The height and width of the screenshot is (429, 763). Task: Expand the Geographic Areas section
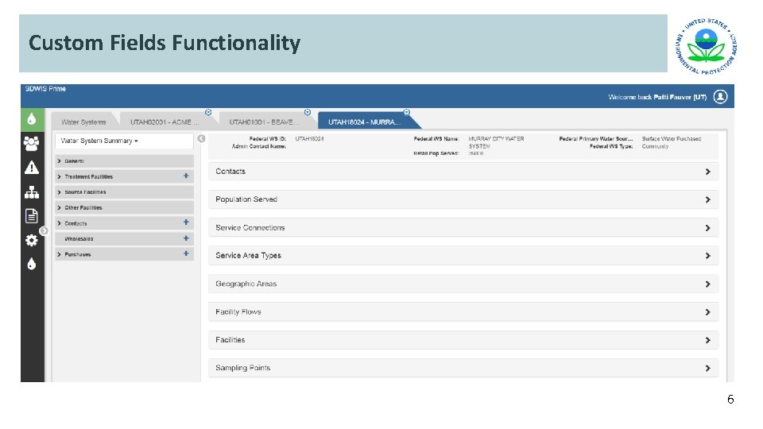(463, 284)
